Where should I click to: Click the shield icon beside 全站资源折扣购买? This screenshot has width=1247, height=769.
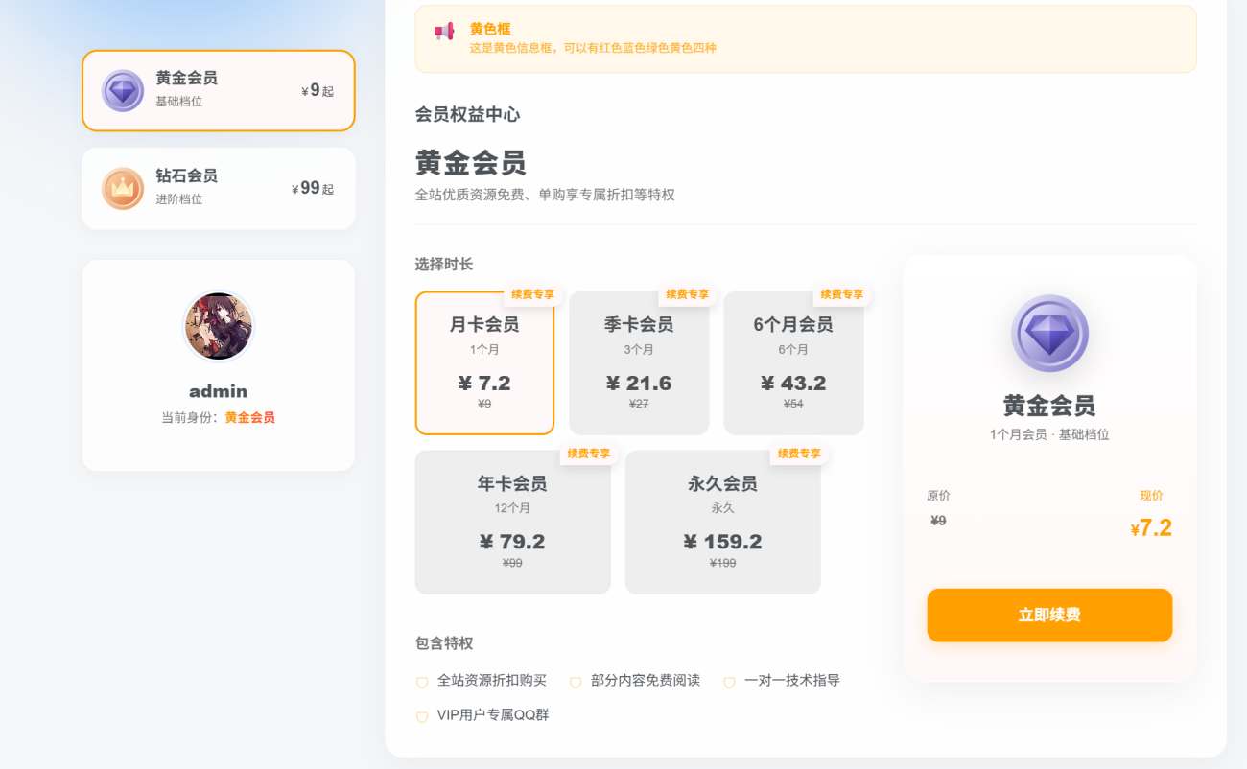[422, 682]
